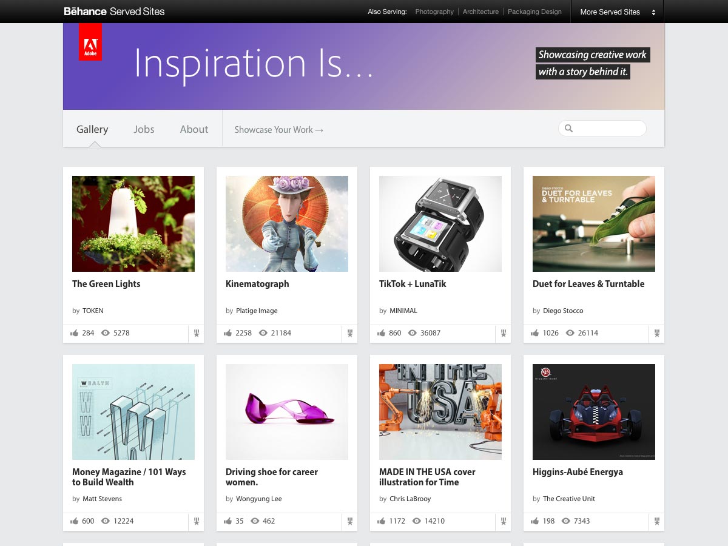Image resolution: width=728 pixels, height=546 pixels.
Task: Open author The Creative Unit's profile
Action: pos(569,499)
